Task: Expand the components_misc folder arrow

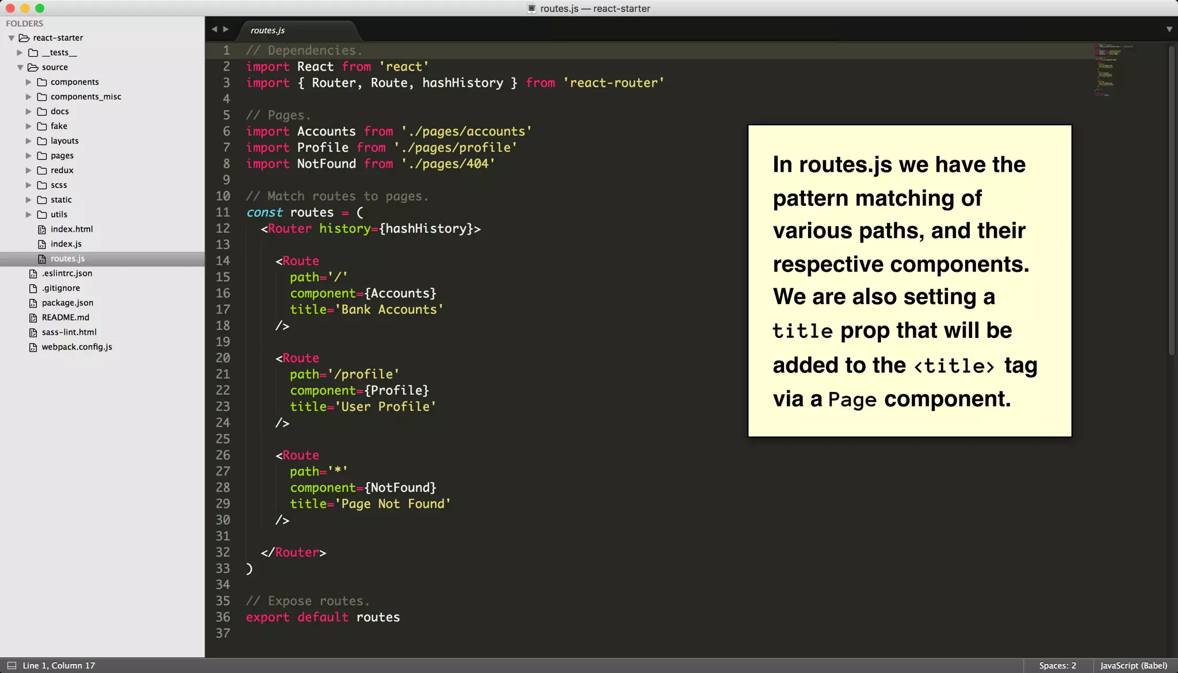Action: coord(28,97)
